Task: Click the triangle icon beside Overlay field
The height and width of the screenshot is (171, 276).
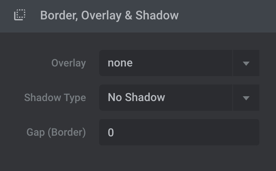Action: 246,63
